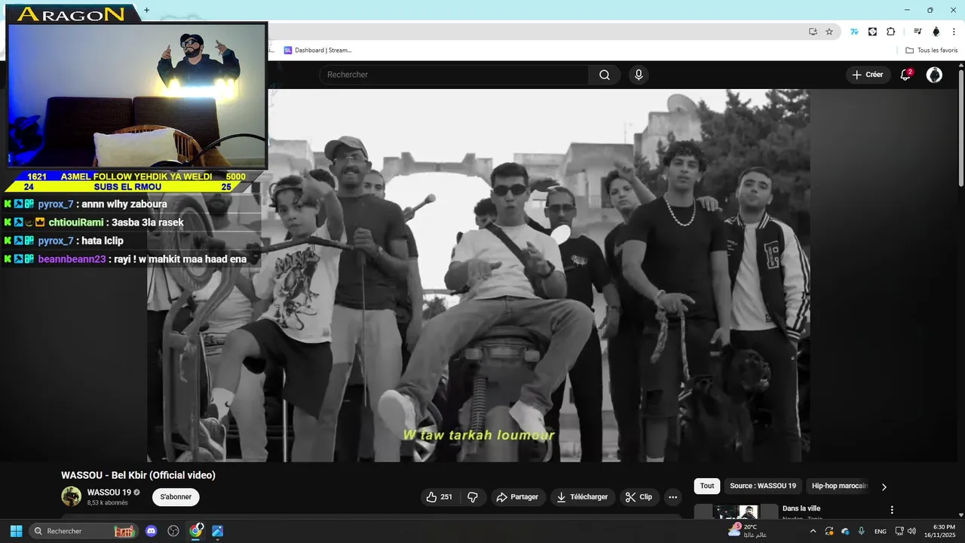The width and height of the screenshot is (965, 543).
Task: Create a Clip with scissors button
Action: (x=639, y=497)
